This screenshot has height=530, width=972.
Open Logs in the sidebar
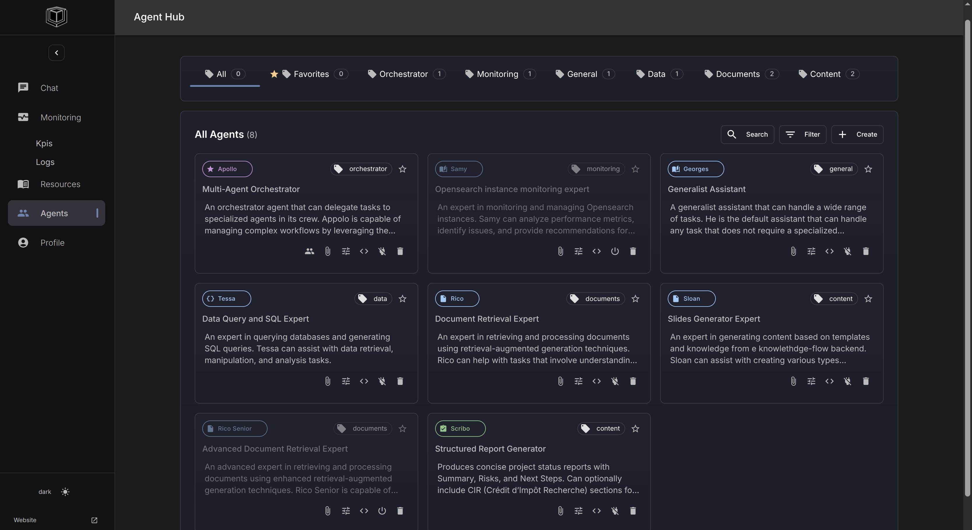[45, 162]
